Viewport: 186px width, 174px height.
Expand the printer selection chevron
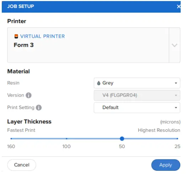tap(175, 45)
